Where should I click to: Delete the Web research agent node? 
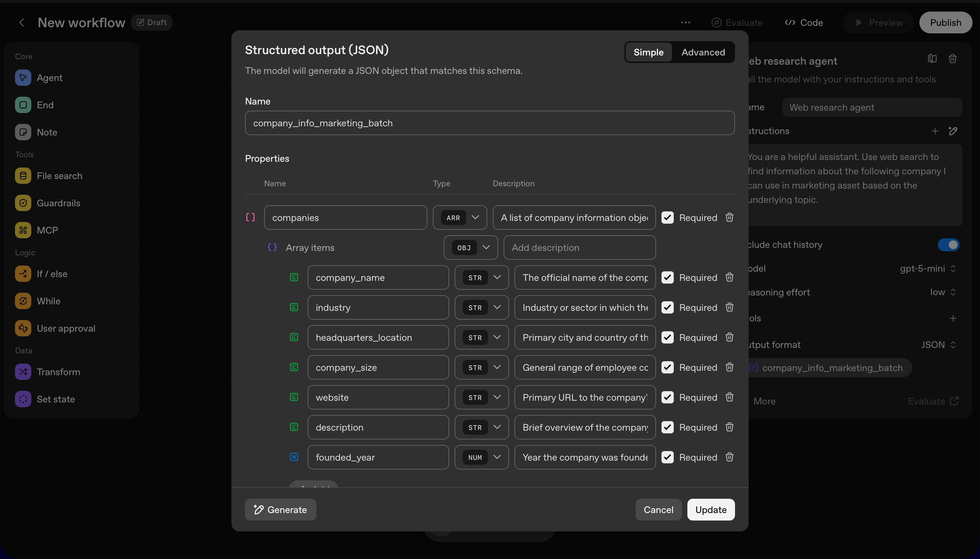point(952,59)
